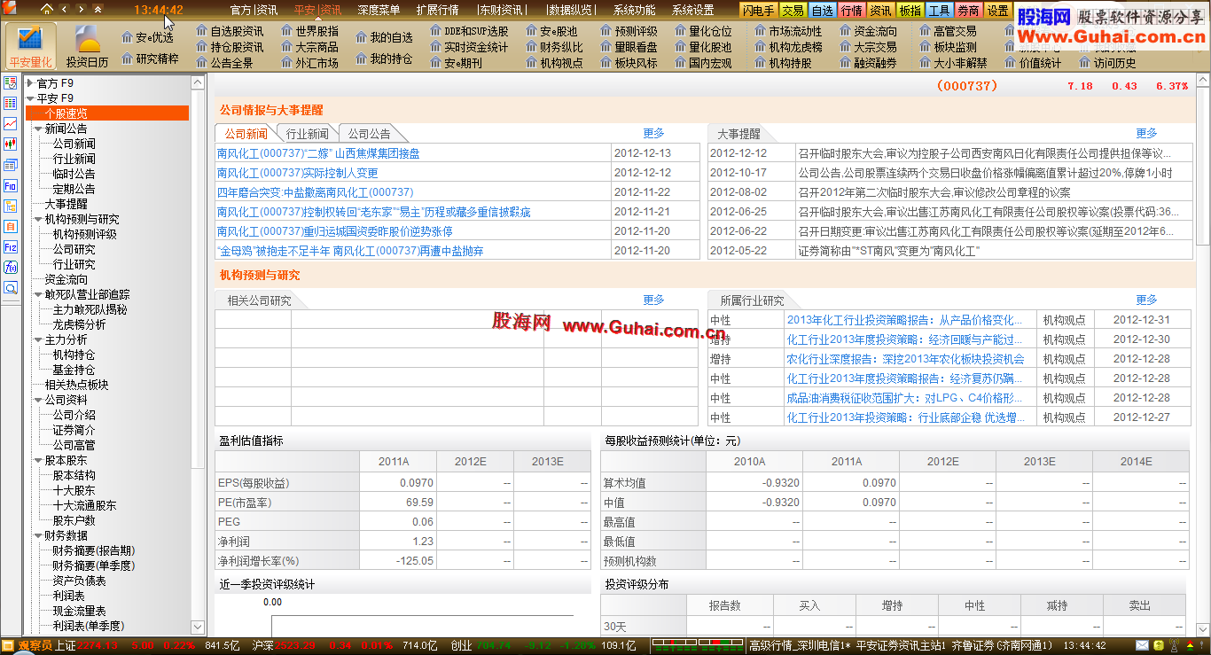Click the main content vertical scrollbar
This screenshot has height=655, width=1211.
click(x=1202, y=355)
